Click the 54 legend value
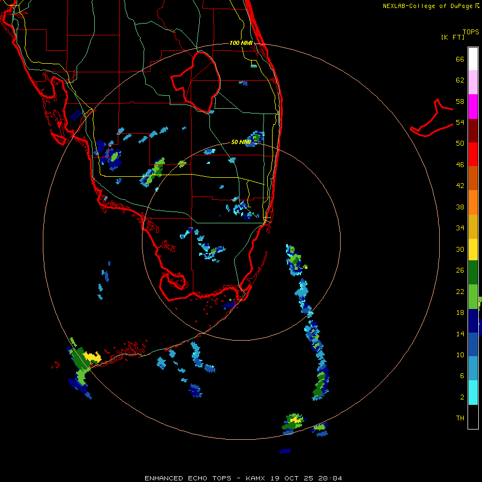This screenshot has width=482, height=482. tap(460, 122)
